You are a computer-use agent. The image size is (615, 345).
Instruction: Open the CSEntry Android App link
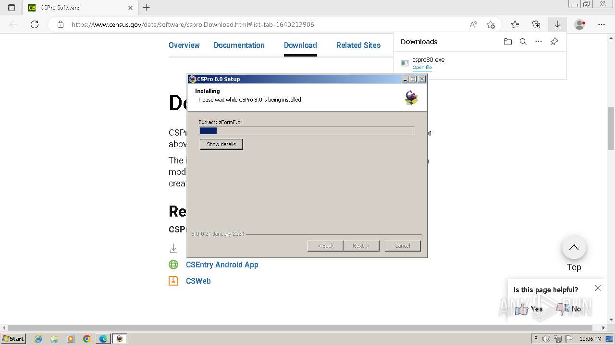tap(222, 264)
